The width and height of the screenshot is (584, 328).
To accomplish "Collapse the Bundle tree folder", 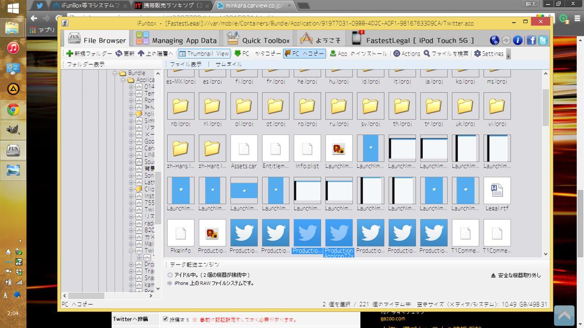I will pos(115,73).
